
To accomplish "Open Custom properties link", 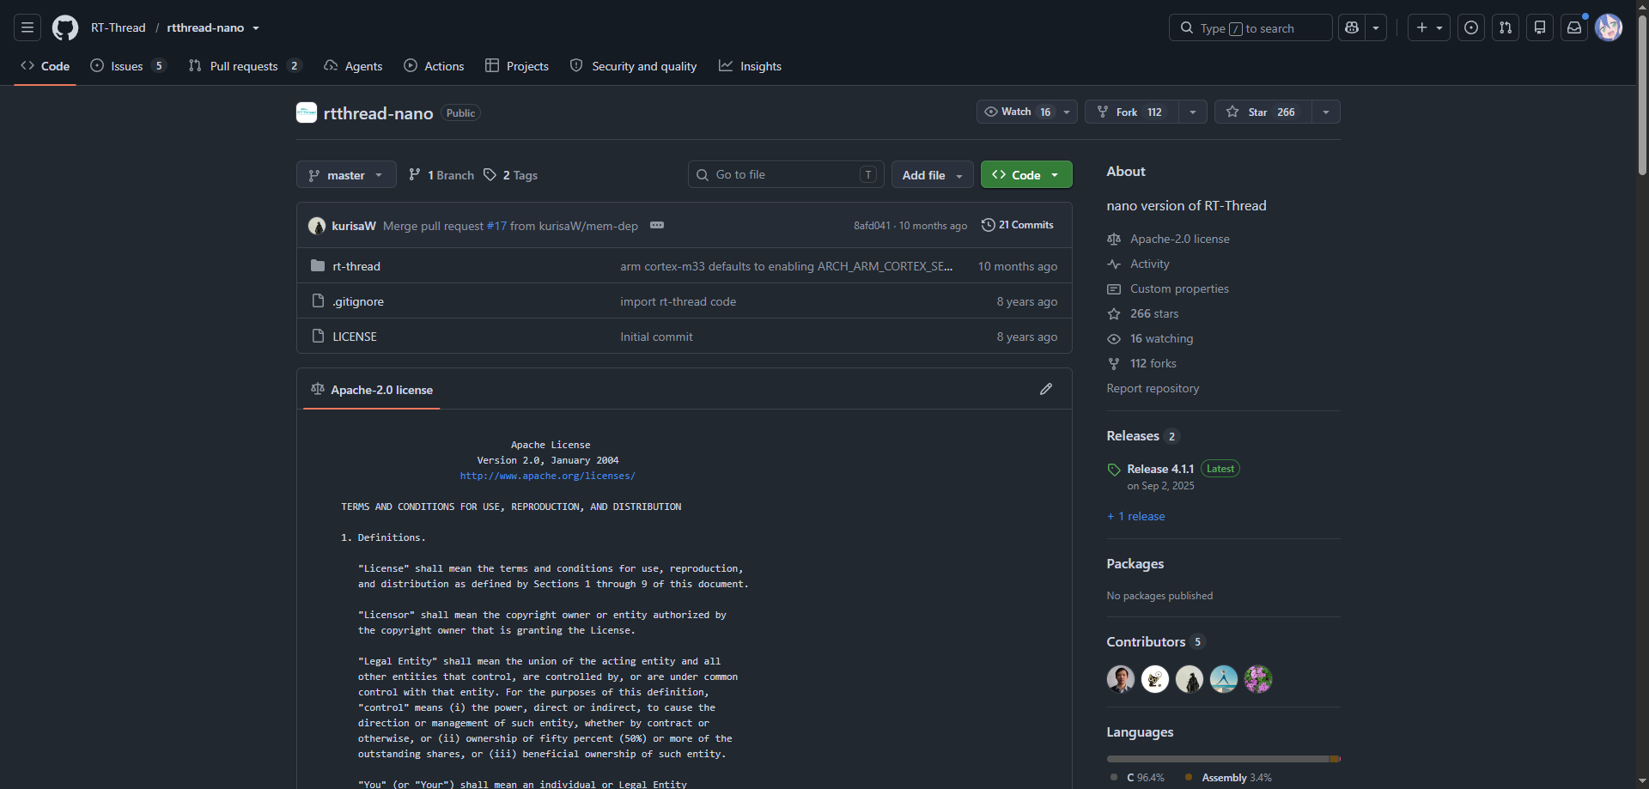I will 1179,288.
